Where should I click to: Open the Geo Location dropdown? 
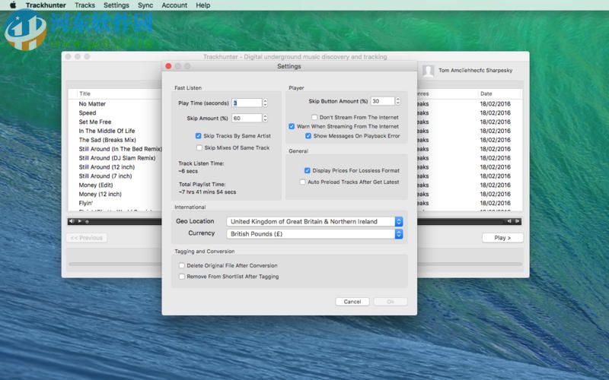[x=314, y=221]
